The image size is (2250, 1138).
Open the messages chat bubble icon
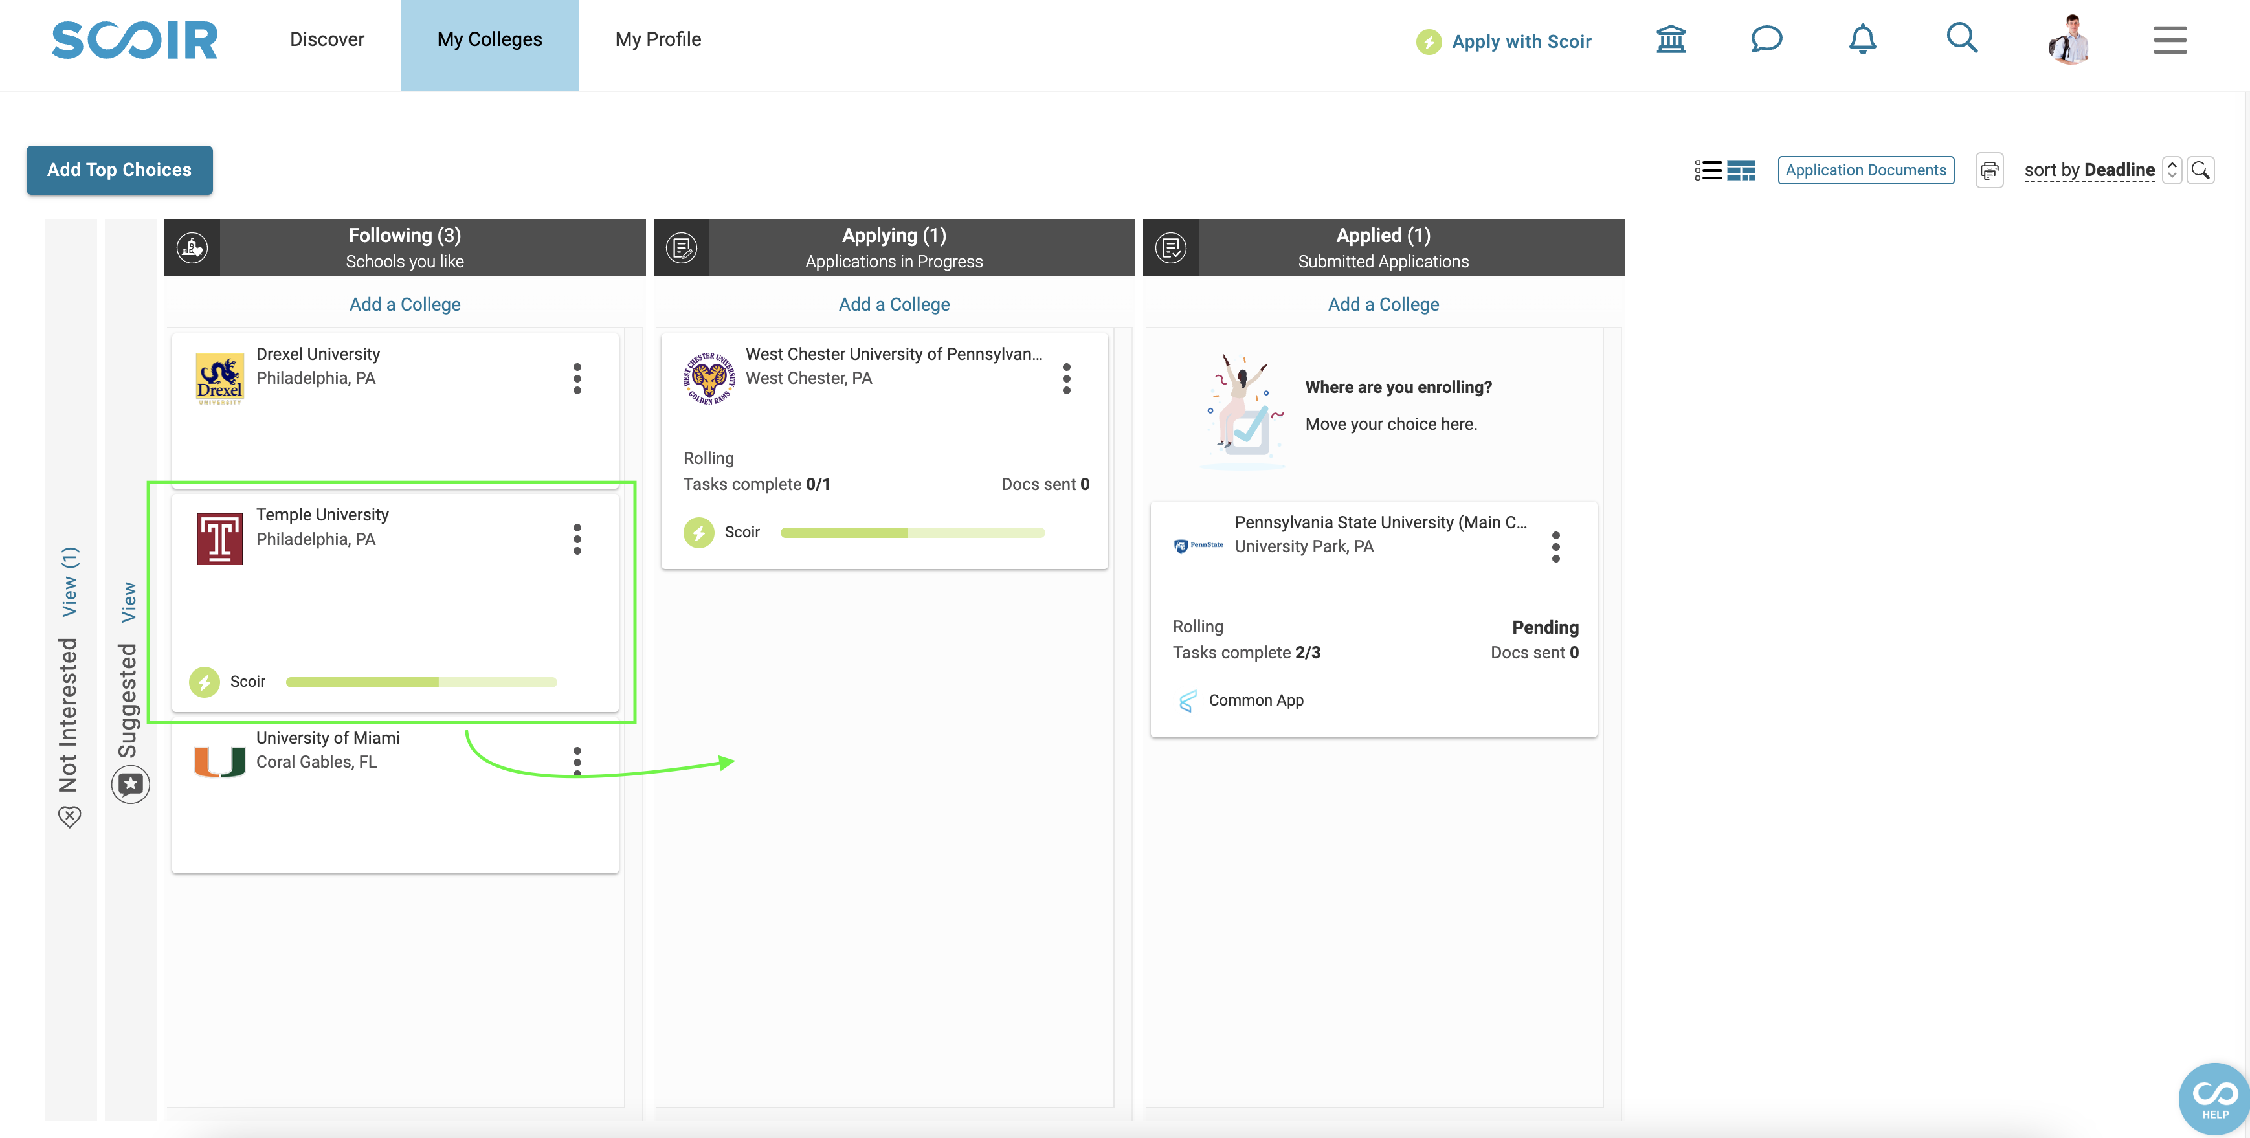pyautogui.click(x=1766, y=39)
